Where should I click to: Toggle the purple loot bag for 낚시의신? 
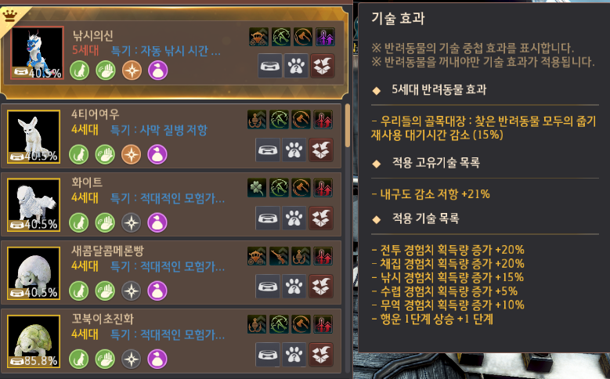point(158,70)
